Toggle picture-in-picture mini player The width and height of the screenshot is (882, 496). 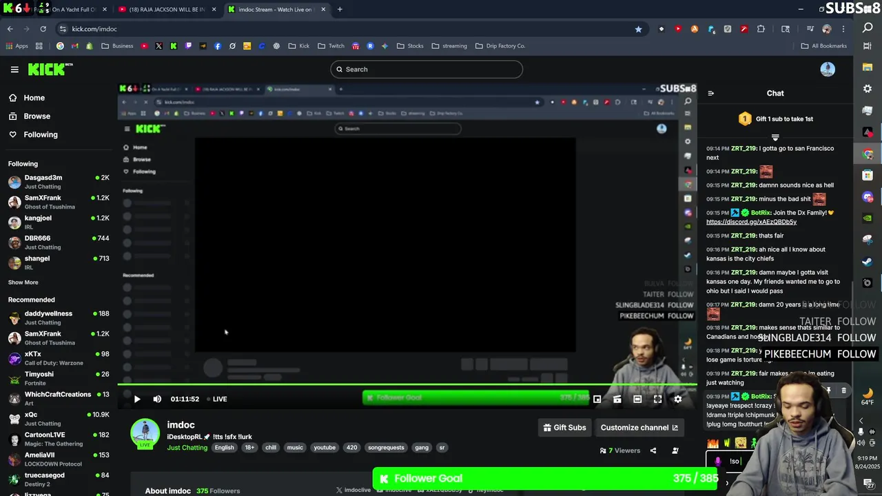pyautogui.click(x=597, y=399)
